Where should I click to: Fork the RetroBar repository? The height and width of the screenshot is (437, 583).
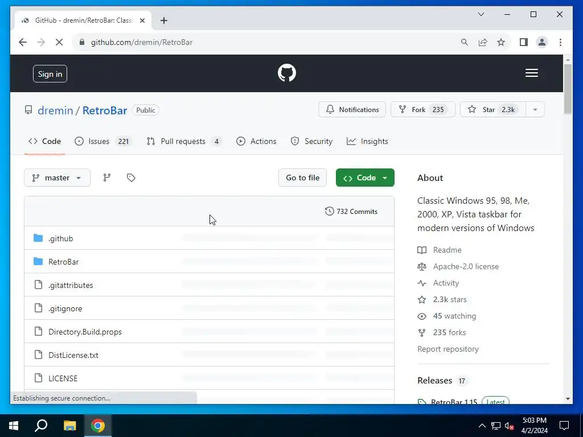[x=423, y=110]
